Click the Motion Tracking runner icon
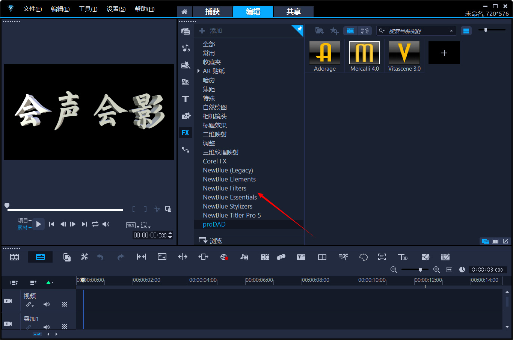The image size is (513, 340). [343, 257]
